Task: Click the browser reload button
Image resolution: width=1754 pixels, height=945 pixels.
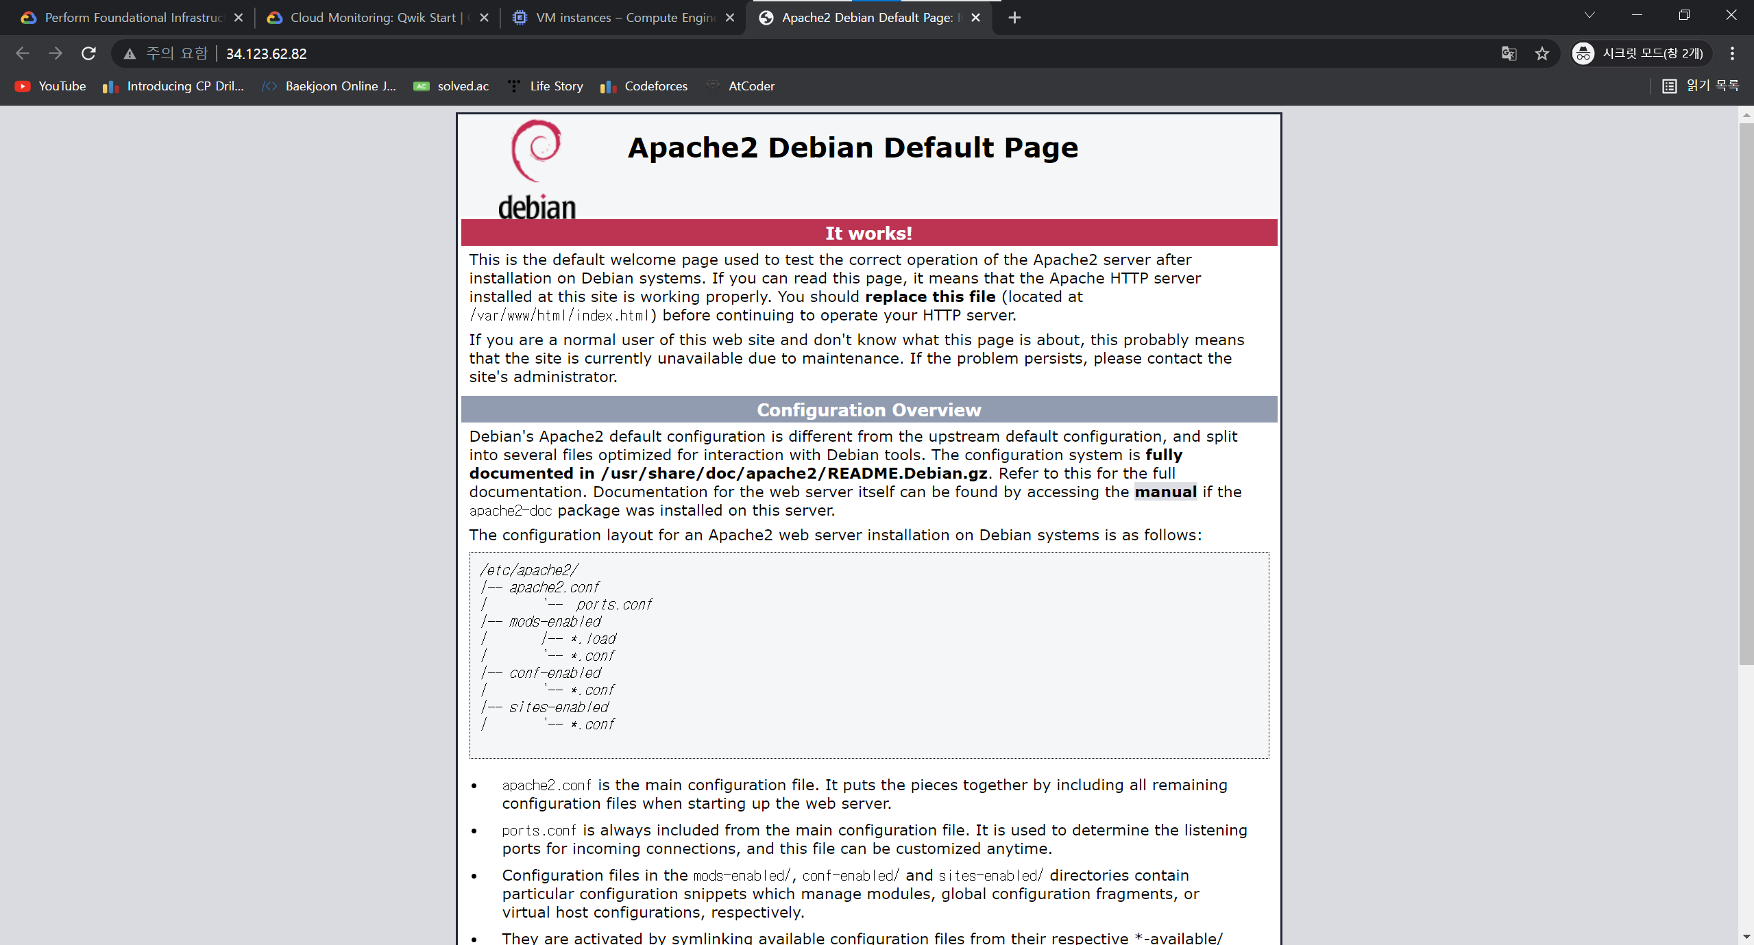Action: coord(88,53)
